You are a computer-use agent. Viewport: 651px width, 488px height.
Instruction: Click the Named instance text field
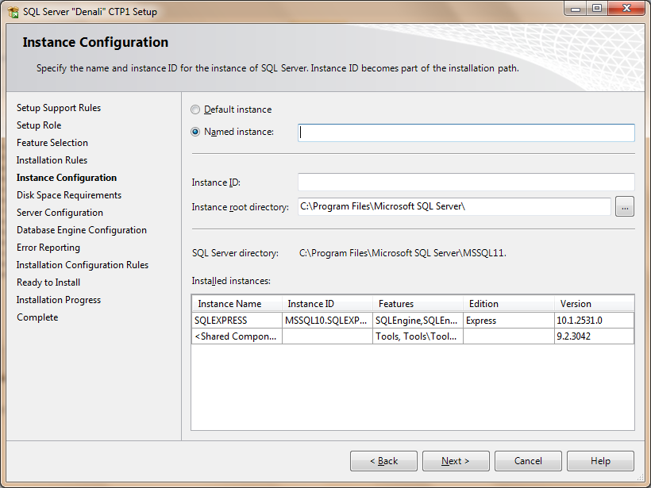[x=466, y=133]
